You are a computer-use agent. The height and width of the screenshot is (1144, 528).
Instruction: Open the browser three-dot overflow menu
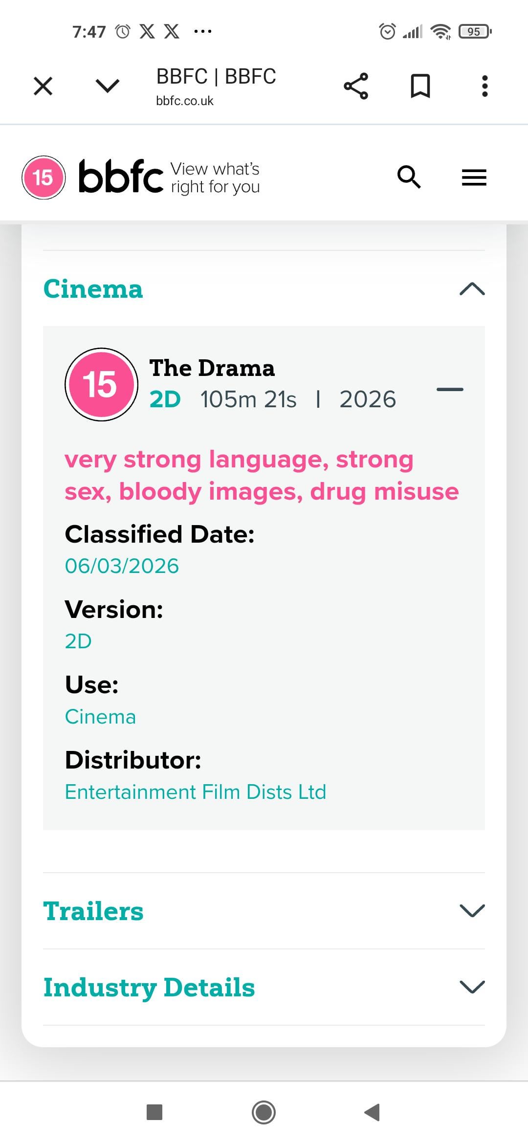click(484, 87)
